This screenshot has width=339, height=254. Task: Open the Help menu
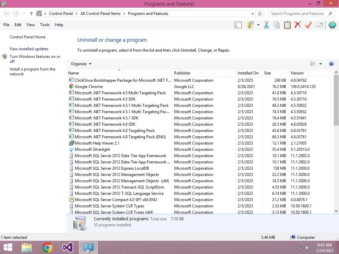tap(59, 24)
